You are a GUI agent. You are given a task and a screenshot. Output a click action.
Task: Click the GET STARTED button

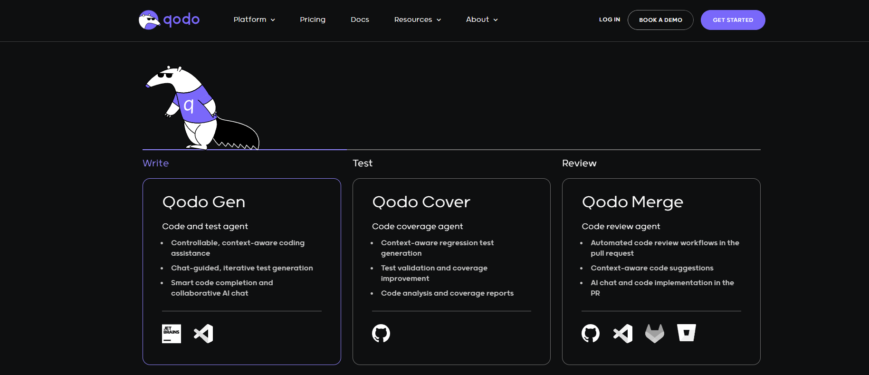pyautogui.click(x=733, y=20)
